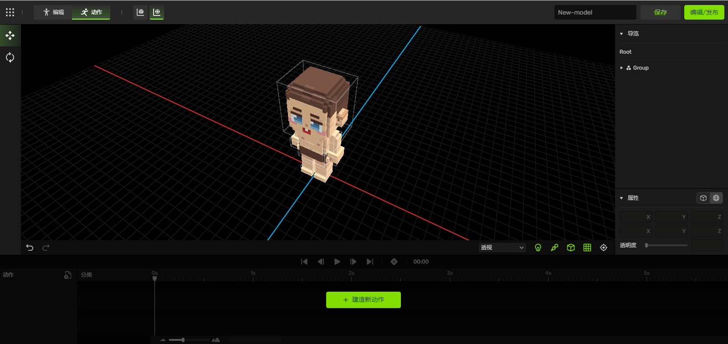Click the timeline horizontal scrollbar

pyautogui.click(x=255, y=340)
